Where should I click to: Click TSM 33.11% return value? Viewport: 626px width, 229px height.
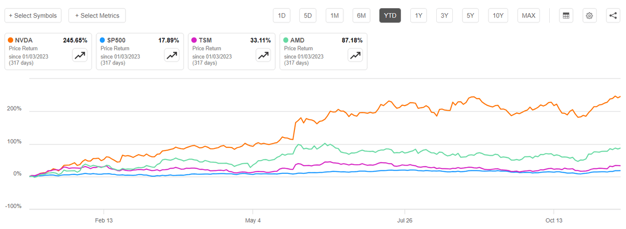point(261,41)
